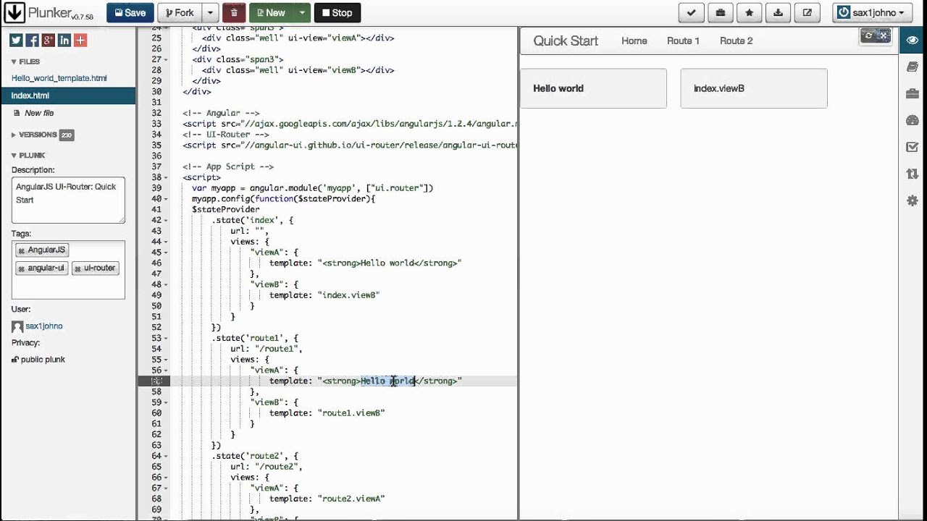
Task: Star this plunk
Action: click(749, 12)
